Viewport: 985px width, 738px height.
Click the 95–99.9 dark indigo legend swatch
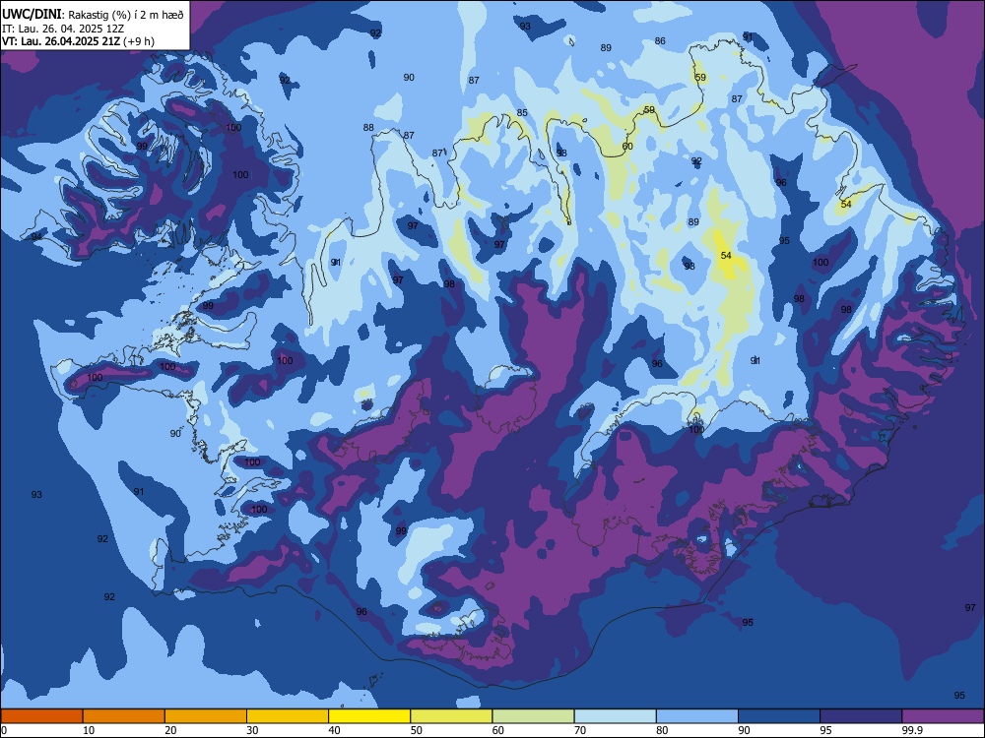[x=861, y=716]
